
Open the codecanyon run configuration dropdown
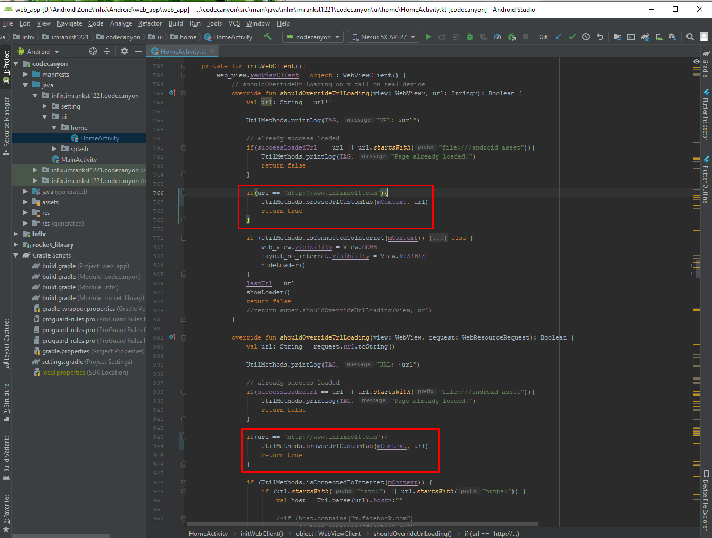point(312,37)
